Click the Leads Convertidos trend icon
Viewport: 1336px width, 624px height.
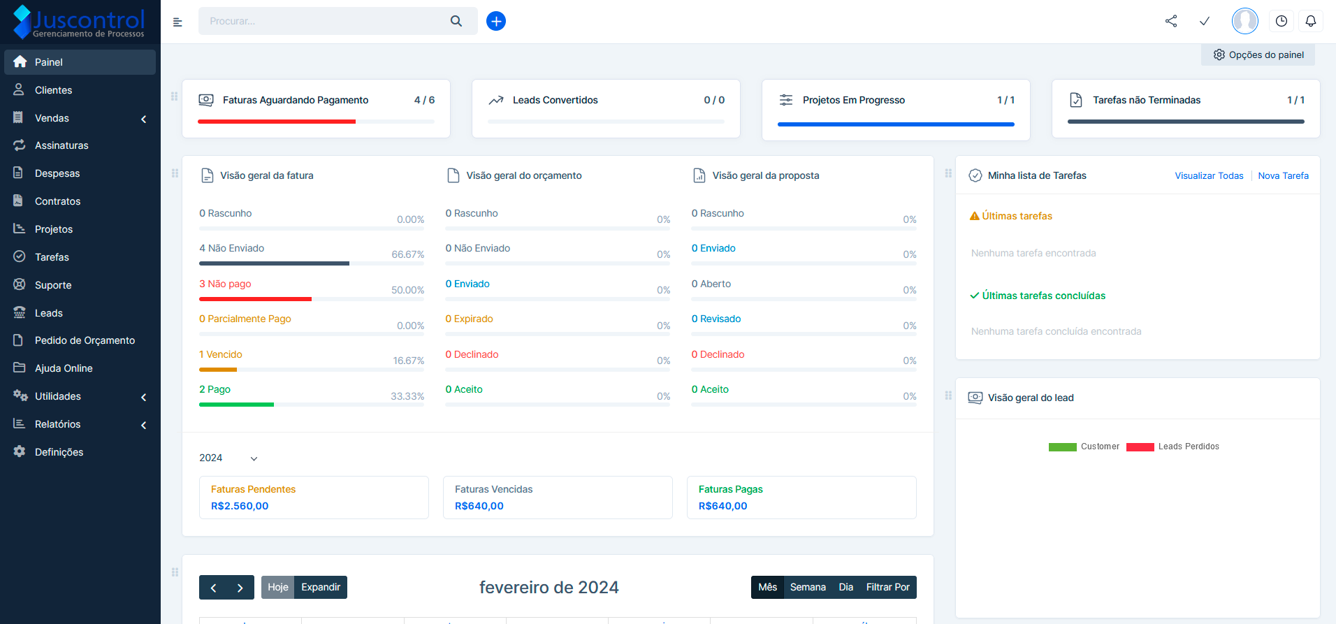click(496, 100)
